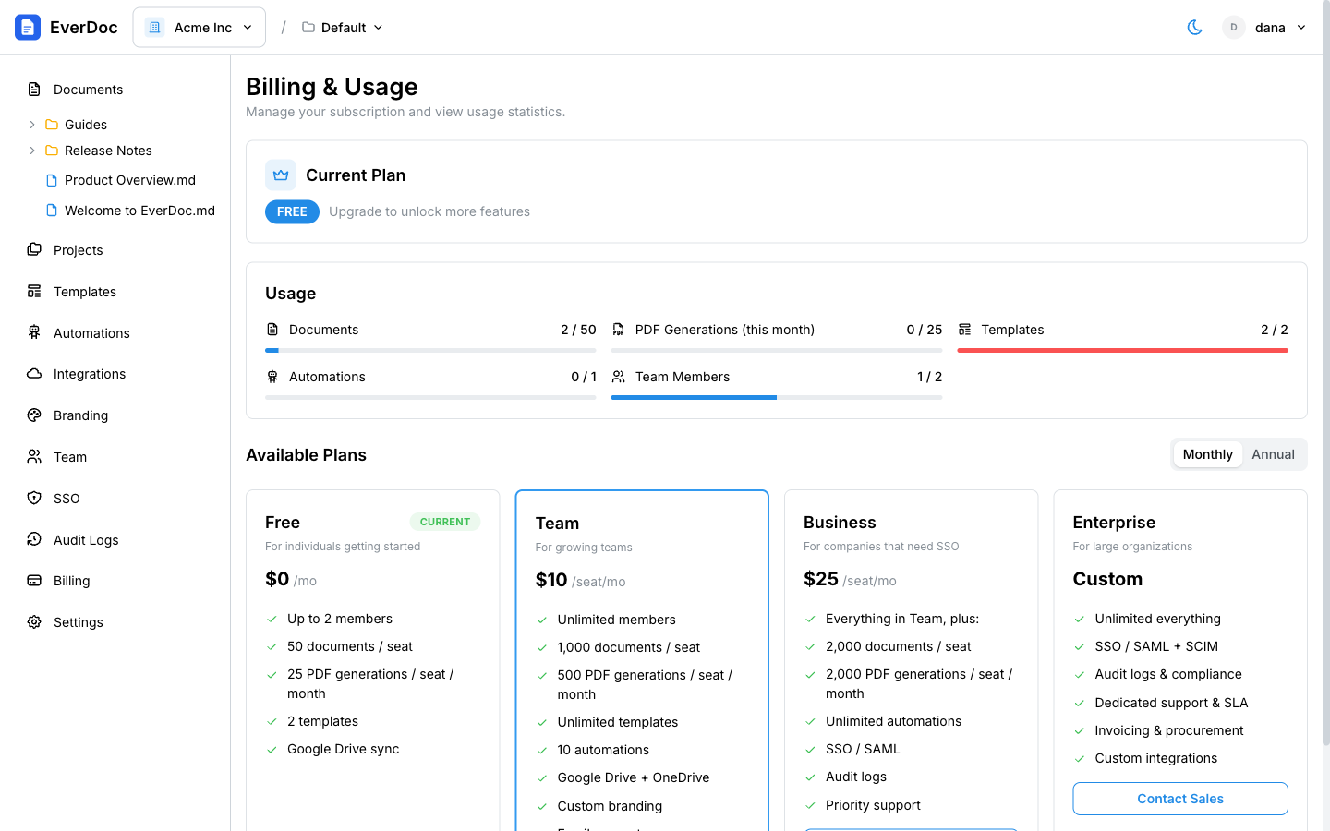Click the '2 / 50' documents usage value
This screenshot has width=1330, height=831.
(578, 330)
